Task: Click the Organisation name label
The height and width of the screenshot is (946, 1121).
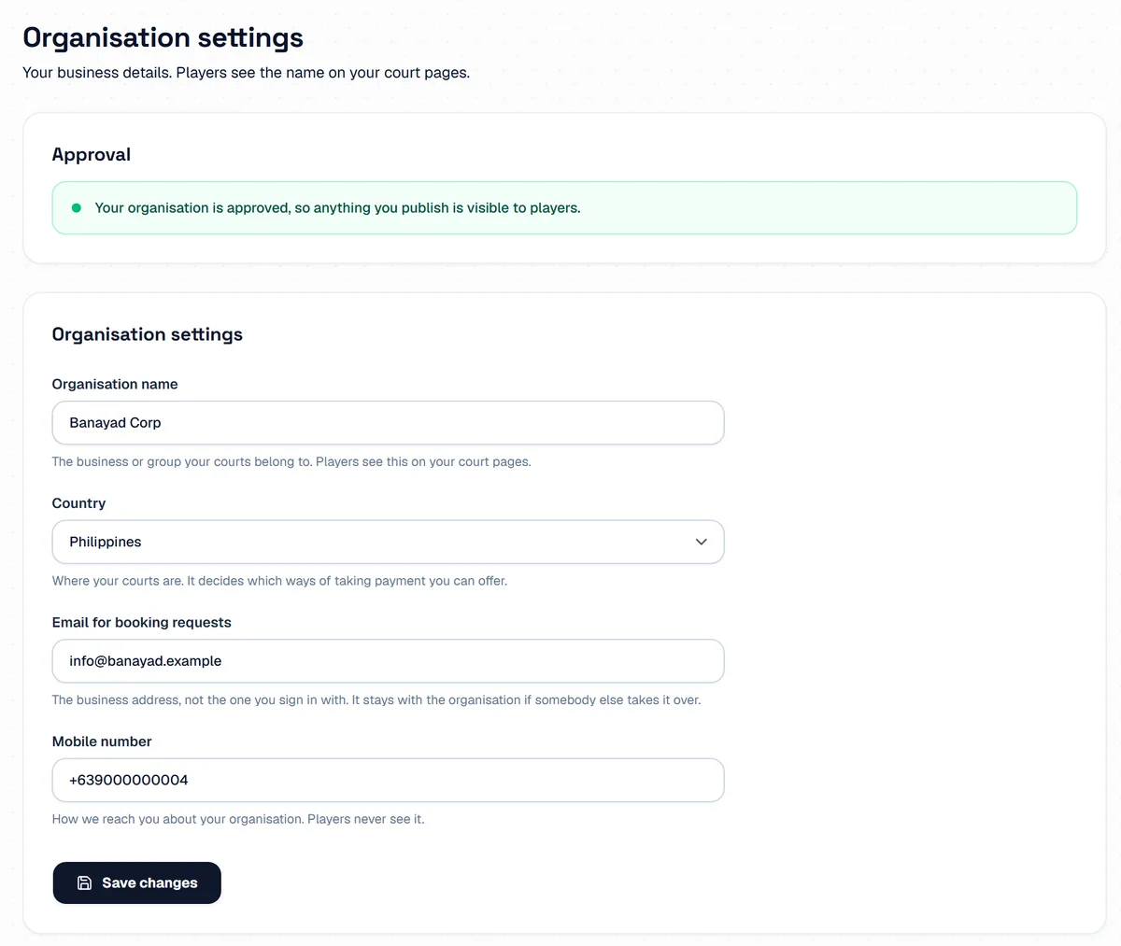Action: click(115, 384)
